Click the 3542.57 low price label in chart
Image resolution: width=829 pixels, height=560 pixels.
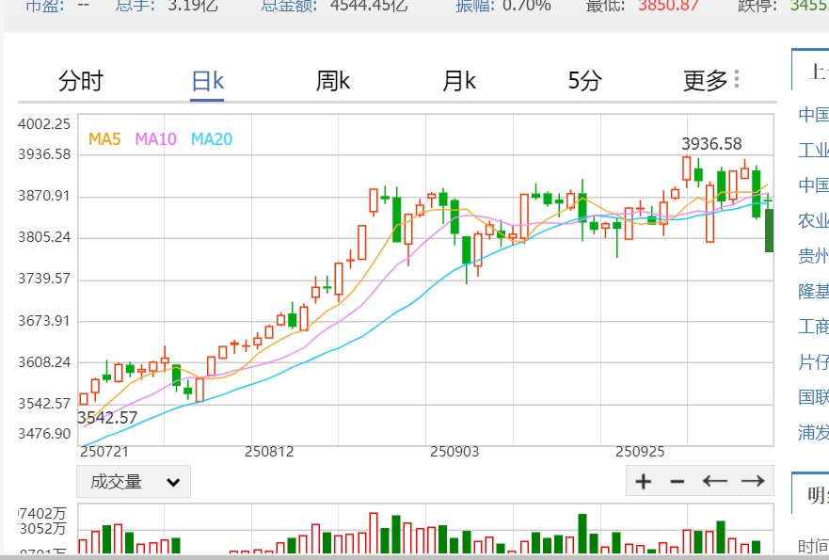pos(107,418)
